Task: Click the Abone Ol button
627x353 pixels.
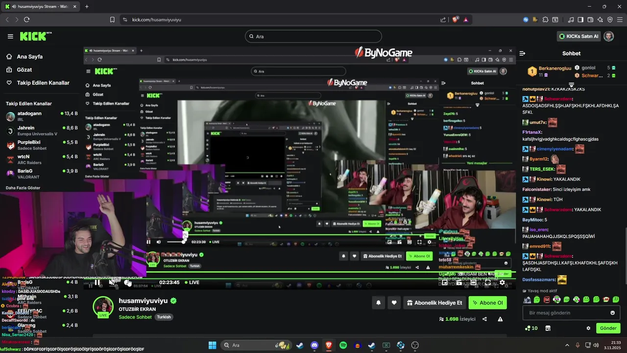Action: tap(487, 303)
